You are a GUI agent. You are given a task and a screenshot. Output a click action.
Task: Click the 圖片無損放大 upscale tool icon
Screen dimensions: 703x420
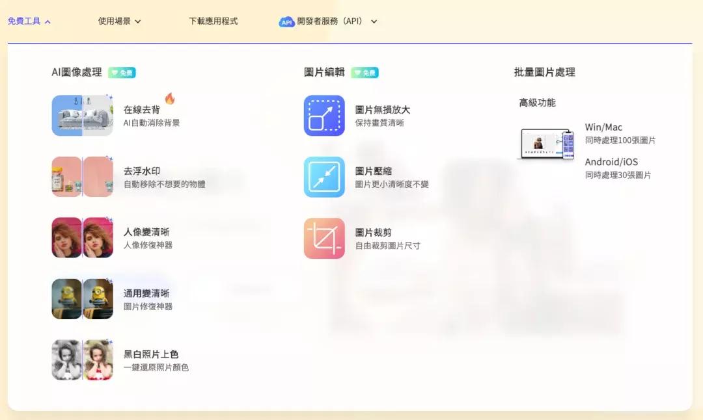click(324, 116)
